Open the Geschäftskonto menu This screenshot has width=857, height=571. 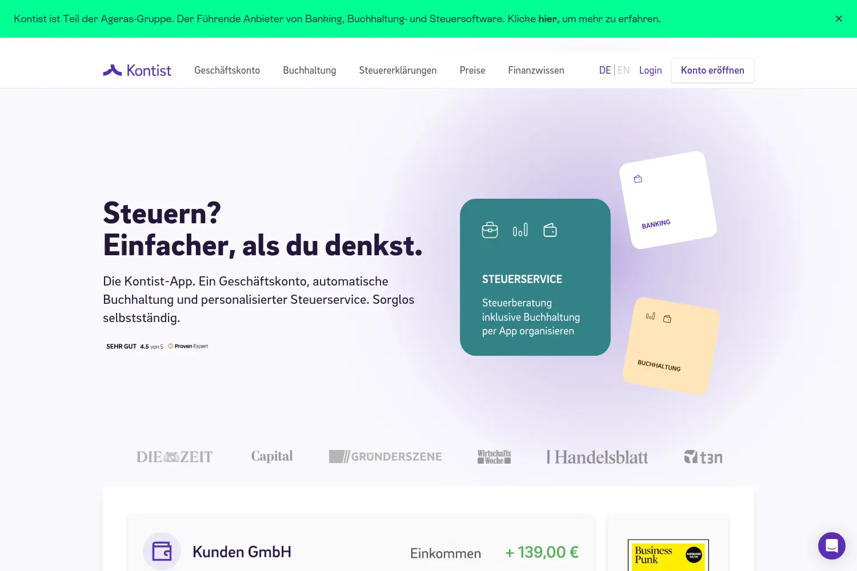[227, 70]
